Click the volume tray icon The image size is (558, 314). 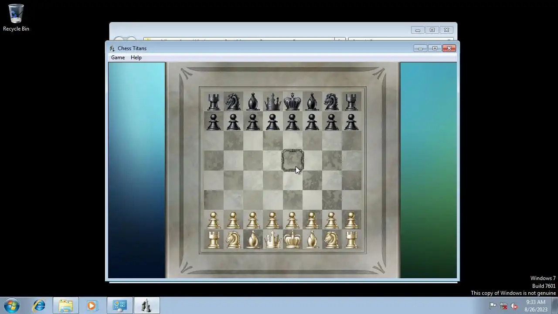click(514, 306)
